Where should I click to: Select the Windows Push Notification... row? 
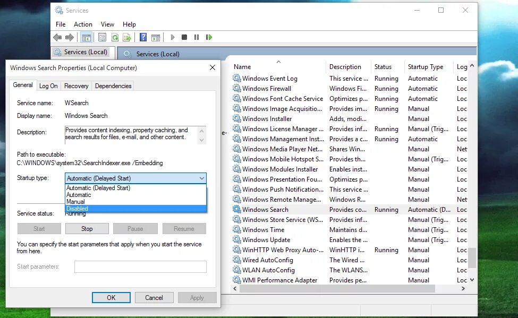click(350, 189)
